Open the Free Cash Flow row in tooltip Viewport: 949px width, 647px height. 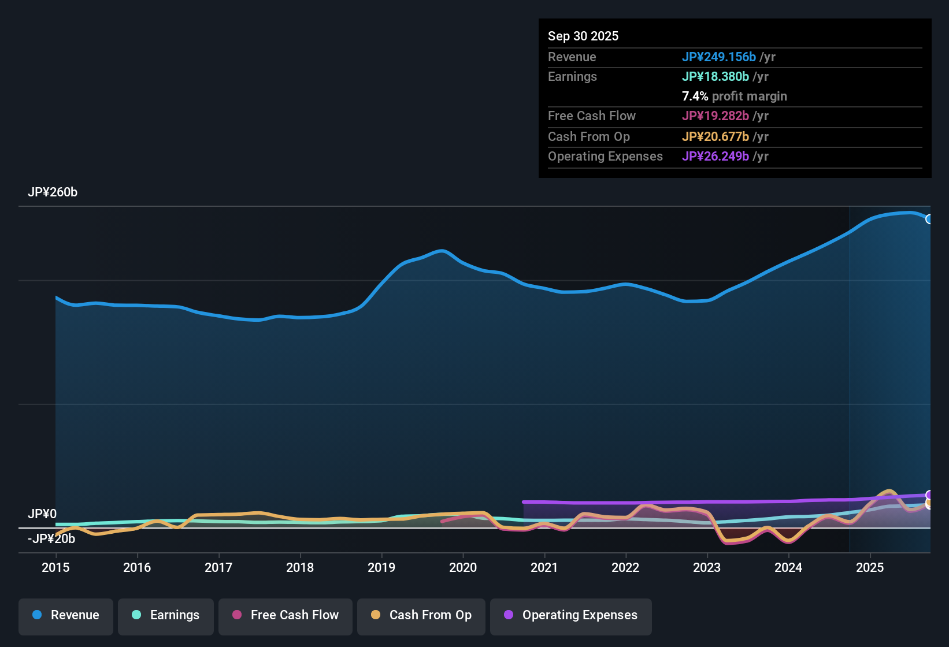click(592, 116)
